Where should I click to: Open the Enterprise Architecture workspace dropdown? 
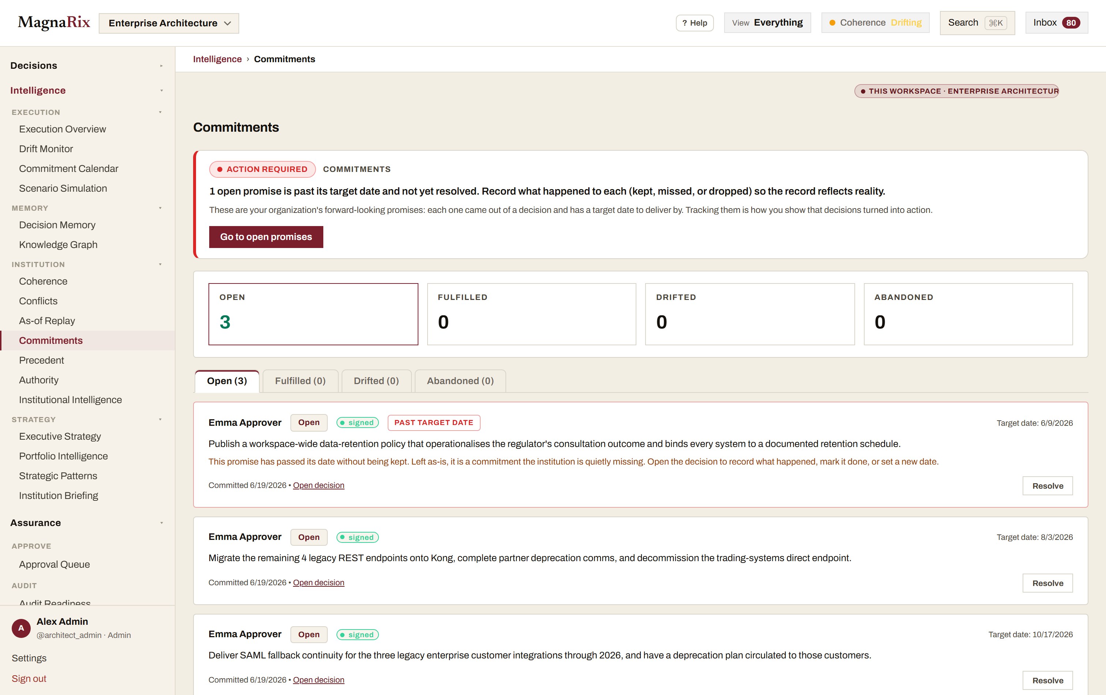pos(169,23)
